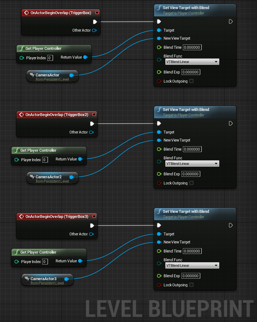Click the red delegate pin on OnActorBeginOverlap (TriggerBox3)
Image resolution: width=257 pixels, height=322 pixels.
pyautogui.click(x=94, y=216)
